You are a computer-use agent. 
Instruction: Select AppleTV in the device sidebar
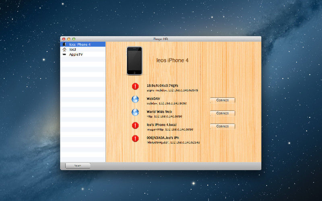83,55
